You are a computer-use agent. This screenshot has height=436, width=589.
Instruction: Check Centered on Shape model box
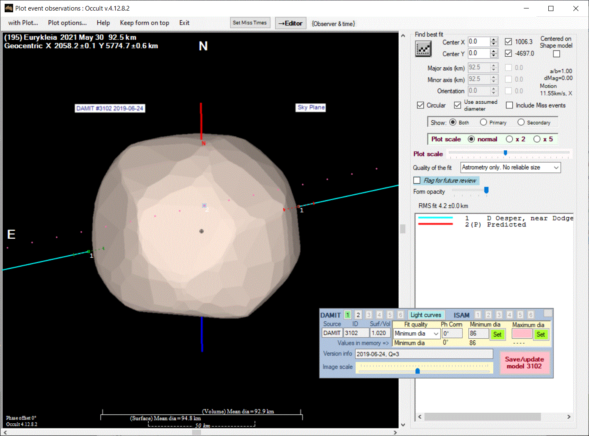pos(556,54)
